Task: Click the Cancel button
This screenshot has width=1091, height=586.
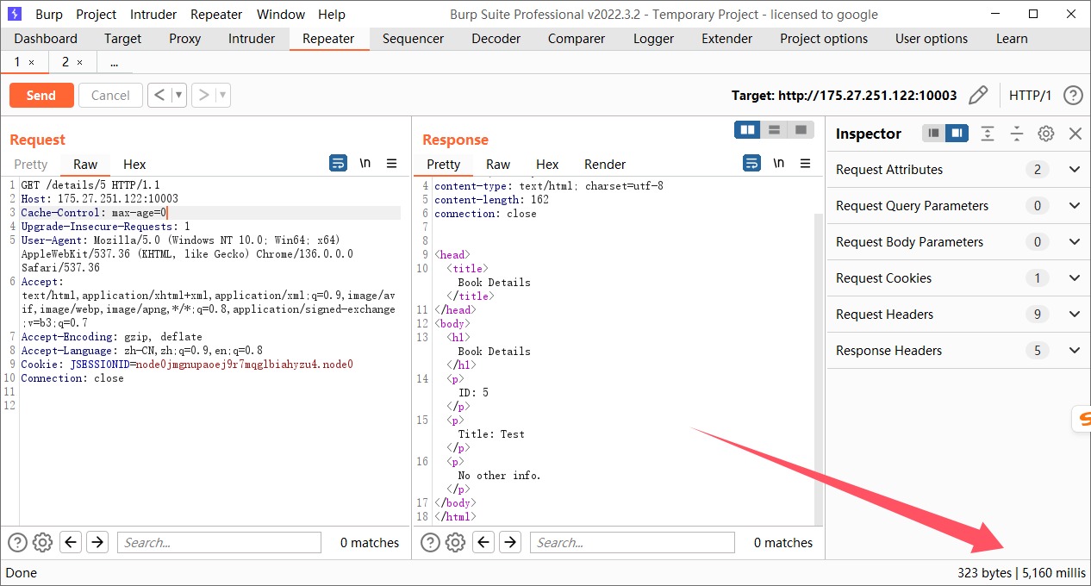Action: tap(110, 95)
